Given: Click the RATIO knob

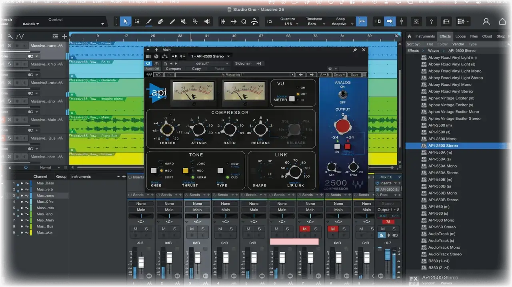Looking at the screenshot, I should tap(229, 129).
